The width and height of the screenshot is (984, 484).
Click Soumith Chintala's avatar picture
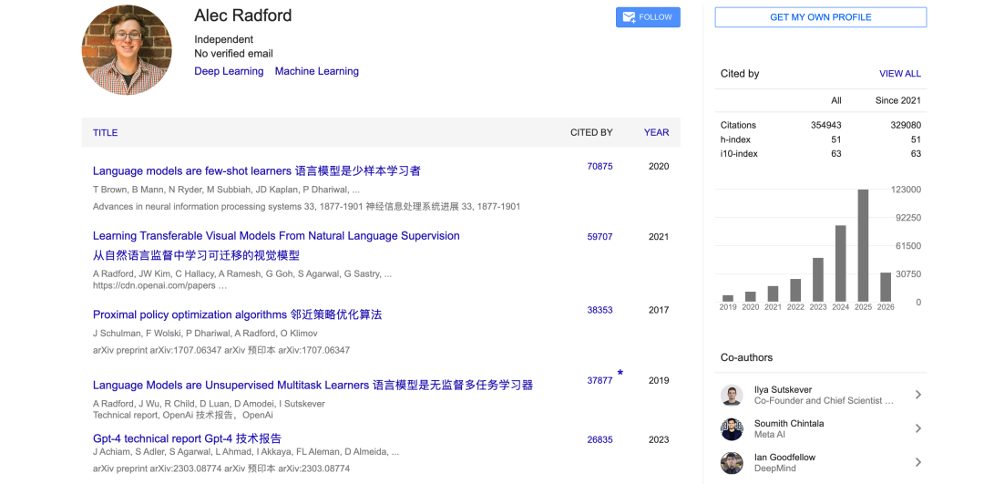(x=732, y=429)
